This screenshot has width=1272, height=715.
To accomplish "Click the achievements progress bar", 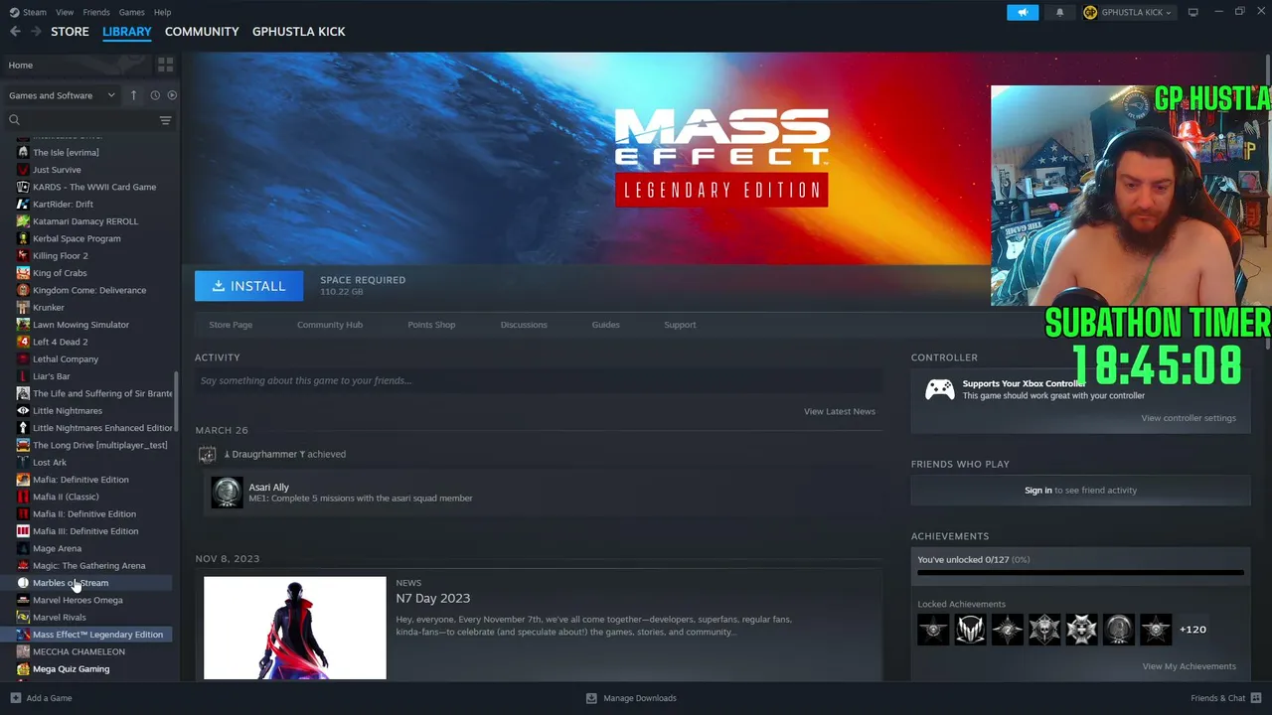I will pos(1080,573).
